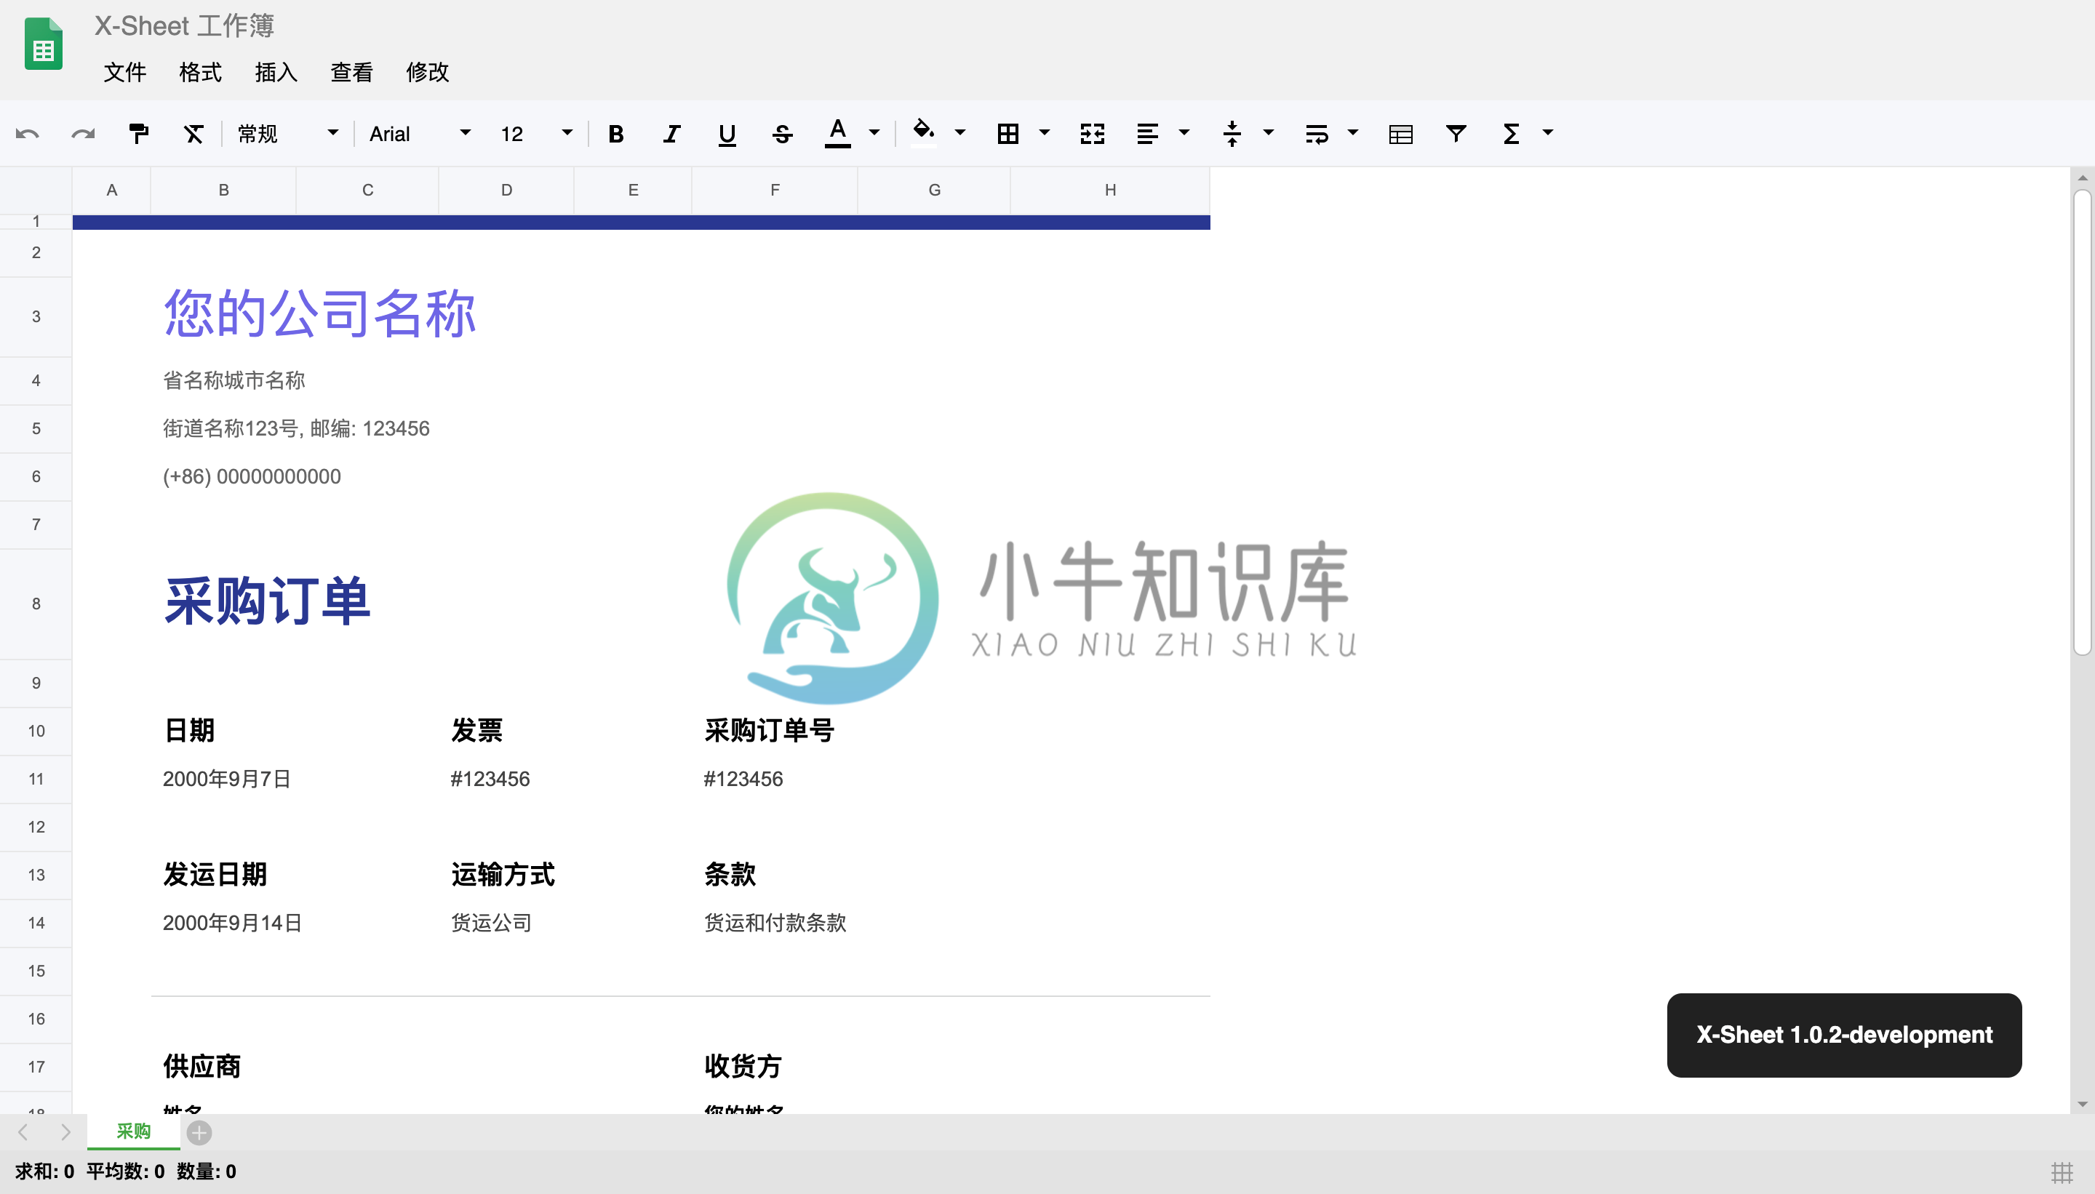Click scroll down arrow on scrollbar

2082,1105
